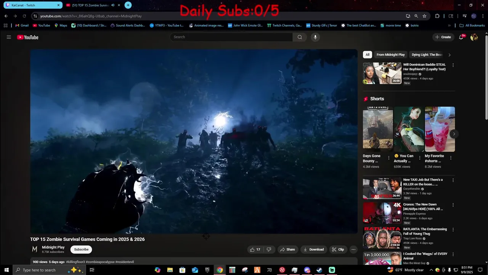Viewport: 488px width, 275px height.
Task: Click the Create button
Action: [x=443, y=37]
